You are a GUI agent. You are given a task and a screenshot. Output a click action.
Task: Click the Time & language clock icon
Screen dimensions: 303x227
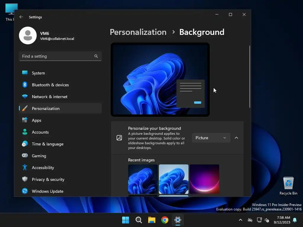25,144
